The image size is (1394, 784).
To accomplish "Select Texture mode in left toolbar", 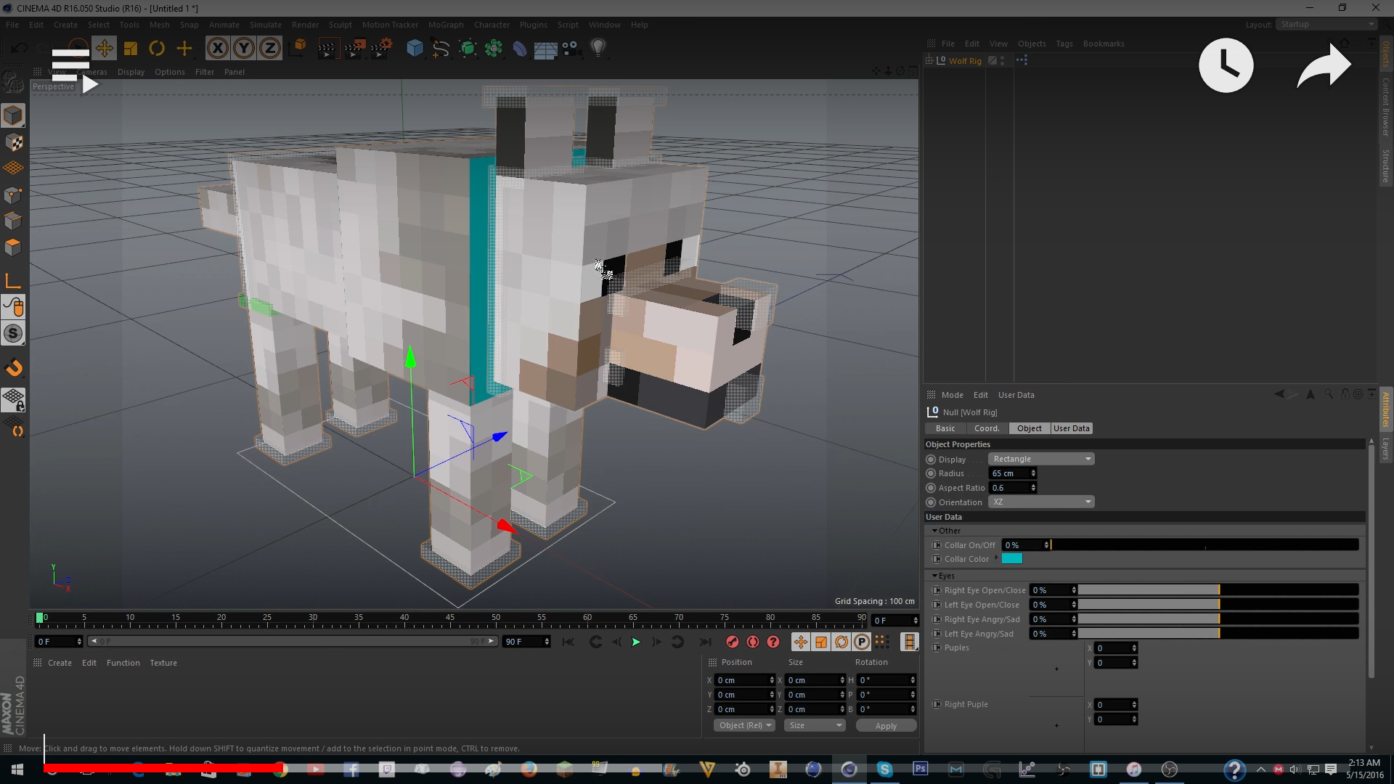I will point(13,142).
